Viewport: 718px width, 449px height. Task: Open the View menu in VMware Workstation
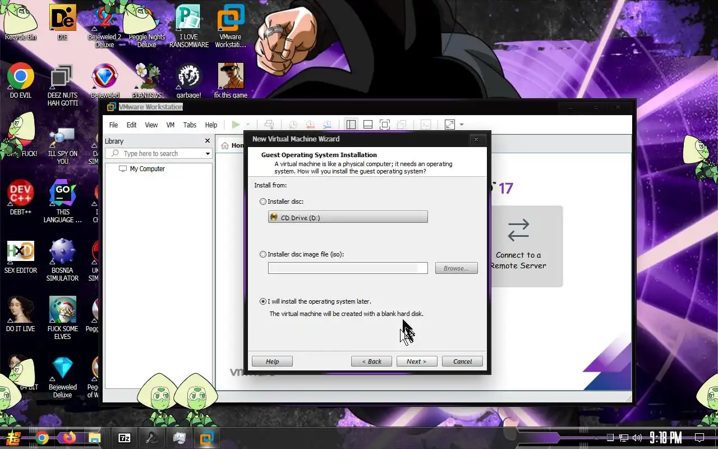151,125
